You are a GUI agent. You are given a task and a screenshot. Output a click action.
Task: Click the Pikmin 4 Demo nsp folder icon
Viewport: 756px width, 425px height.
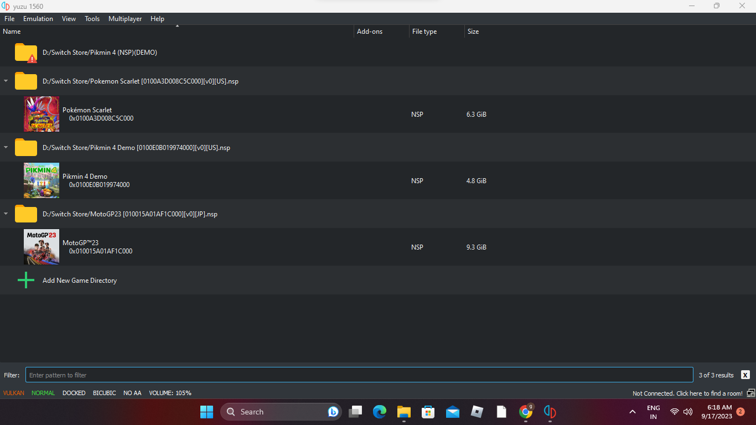tap(26, 147)
